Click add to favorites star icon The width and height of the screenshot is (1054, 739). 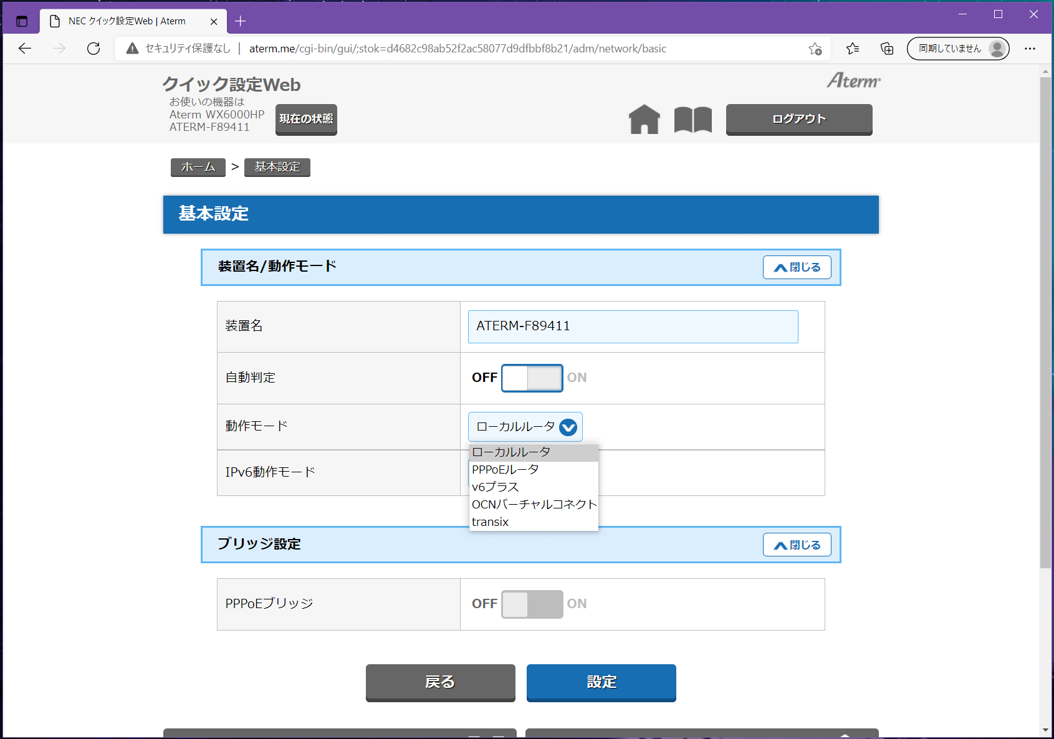pyautogui.click(x=815, y=49)
